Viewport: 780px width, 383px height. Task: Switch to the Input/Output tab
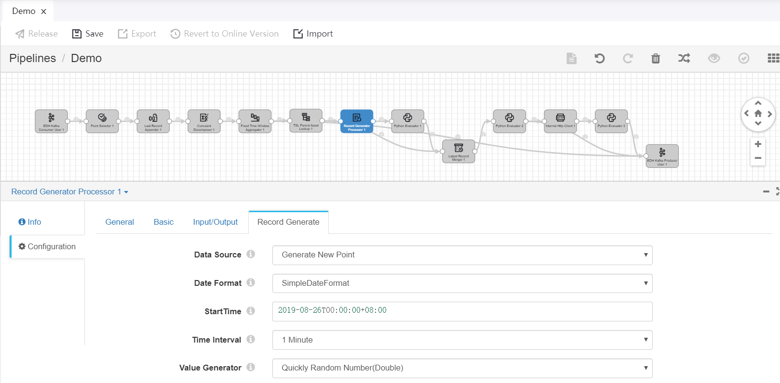(215, 222)
